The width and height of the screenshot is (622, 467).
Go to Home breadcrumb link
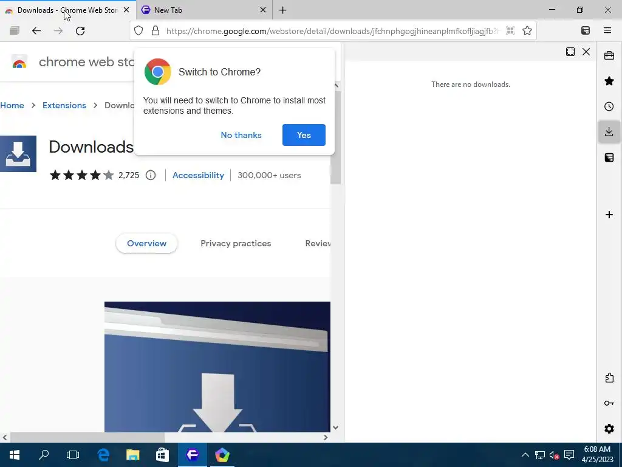tap(12, 105)
